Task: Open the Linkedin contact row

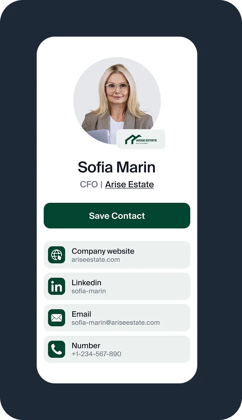Action: [x=117, y=286]
